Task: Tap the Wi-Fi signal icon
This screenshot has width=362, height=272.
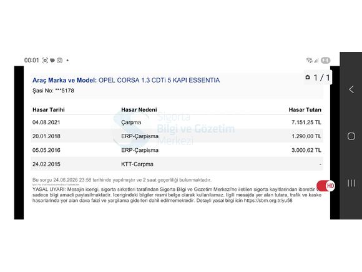Action: [309, 61]
